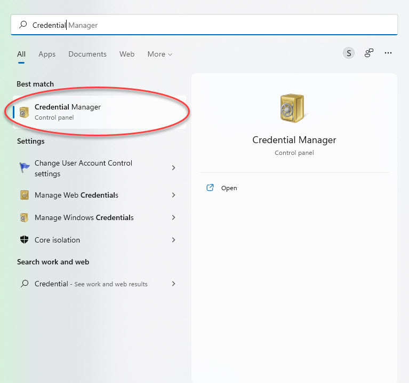Expand Change User Account Control settings chevron
The height and width of the screenshot is (383, 409).
point(173,168)
